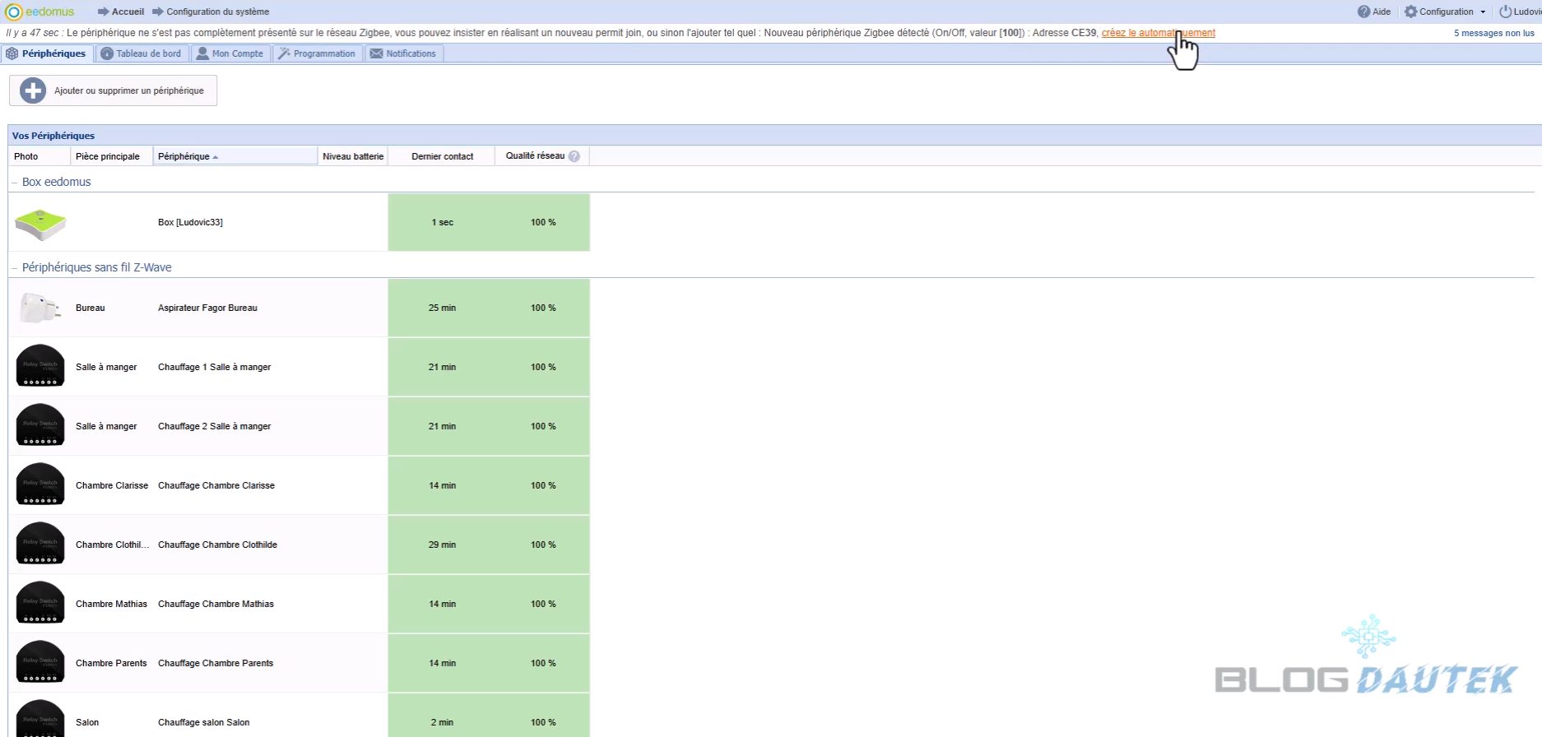Click the eedomus logo icon
Screen dimensions: 1542x737
[x=13, y=12]
